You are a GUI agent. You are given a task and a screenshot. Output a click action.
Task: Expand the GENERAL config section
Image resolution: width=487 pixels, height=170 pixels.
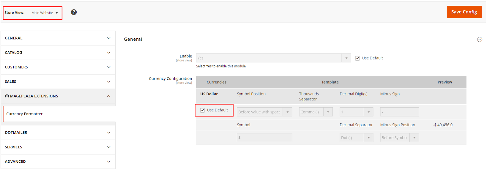58,38
